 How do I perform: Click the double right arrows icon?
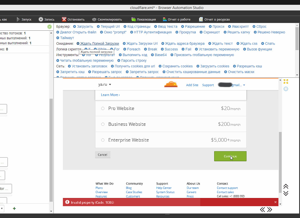[x=269, y=210]
